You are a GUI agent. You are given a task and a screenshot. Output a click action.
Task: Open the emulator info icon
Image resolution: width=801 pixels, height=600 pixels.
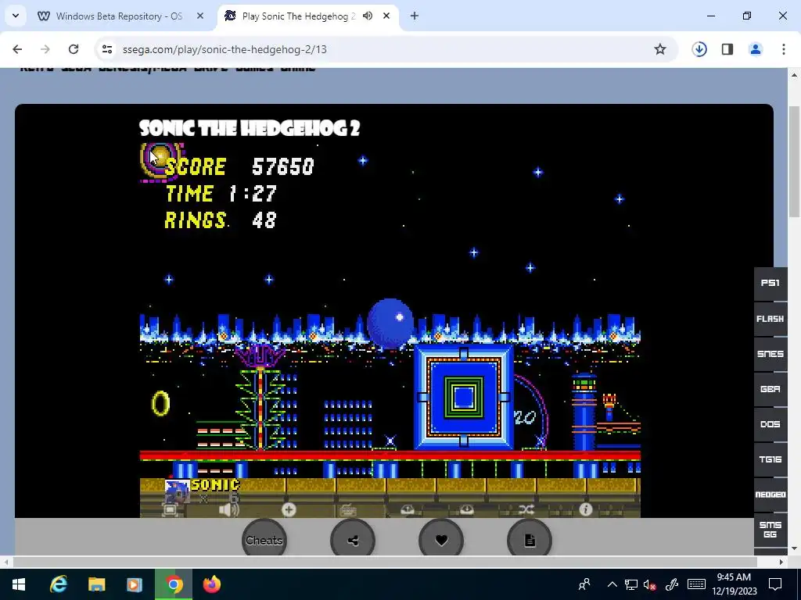pyautogui.click(x=585, y=509)
